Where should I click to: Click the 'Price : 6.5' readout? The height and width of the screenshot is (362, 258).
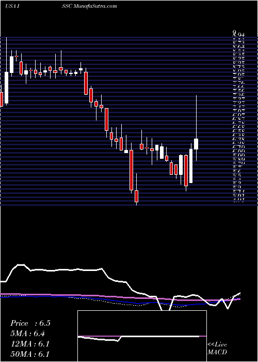click(x=30, y=323)
